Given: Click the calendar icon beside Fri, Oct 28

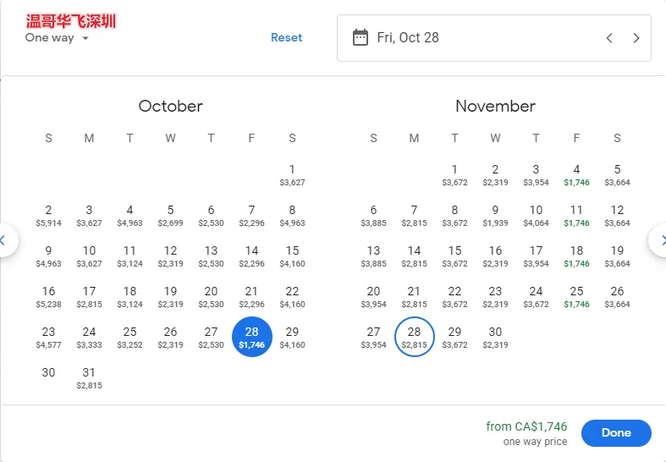Looking at the screenshot, I should pos(361,38).
